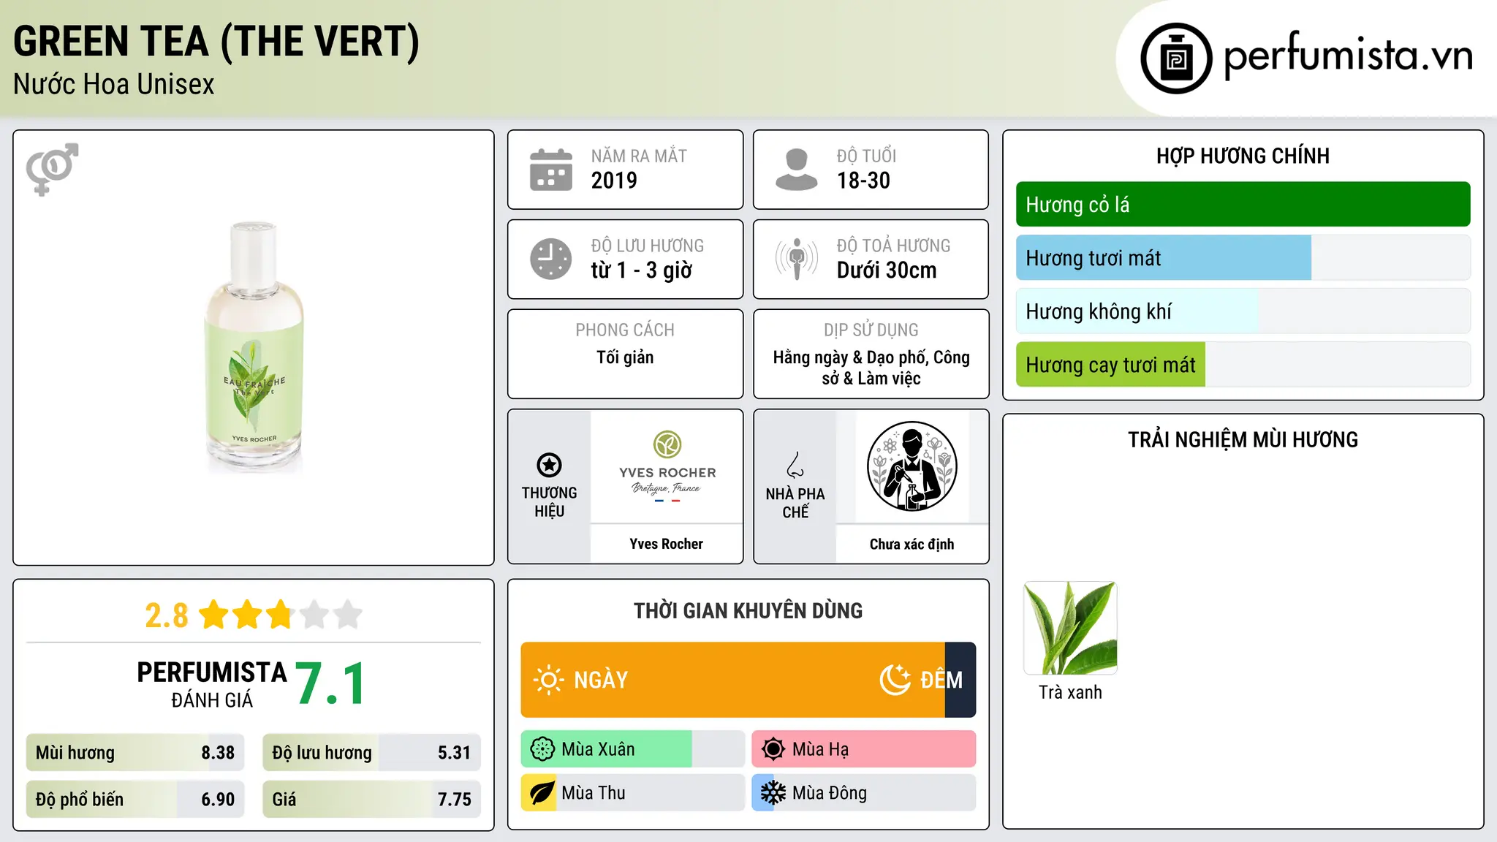The image size is (1497, 842).
Task: Click the TRẢI NGHIỆM MÙI HƯƠNG heading
Action: pyautogui.click(x=1243, y=439)
